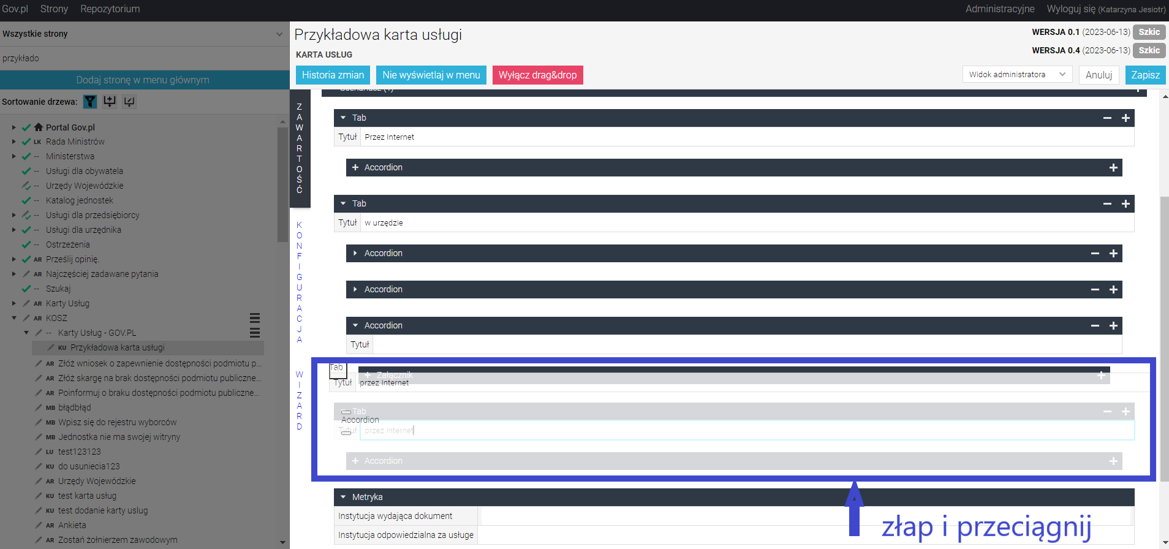Click the hamburger icon in the Karty Usług - GOV.PL row

click(255, 333)
